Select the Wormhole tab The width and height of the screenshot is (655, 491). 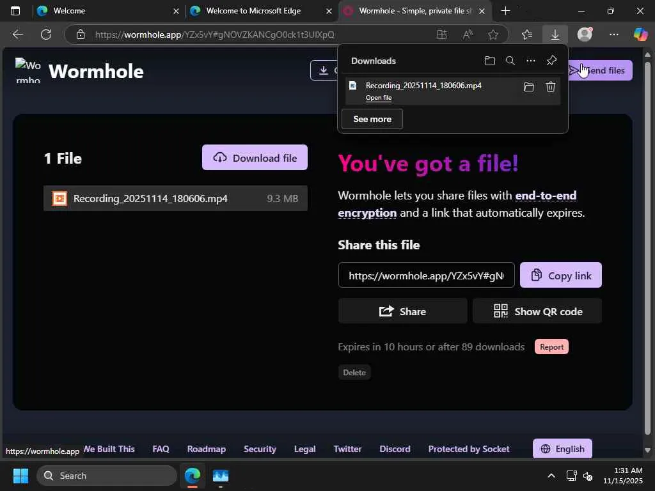pyautogui.click(x=414, y=11)
